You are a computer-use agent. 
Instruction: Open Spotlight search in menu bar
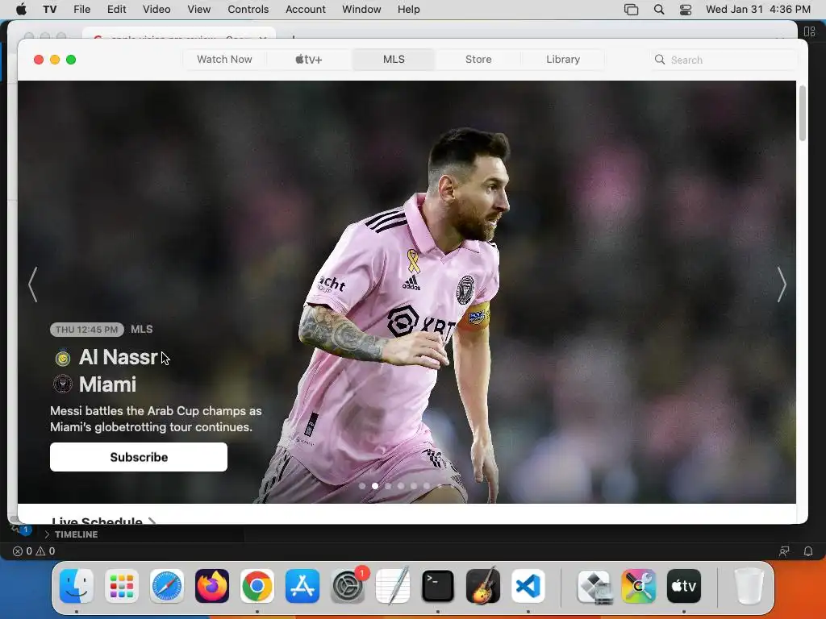[x=659, y=10]
